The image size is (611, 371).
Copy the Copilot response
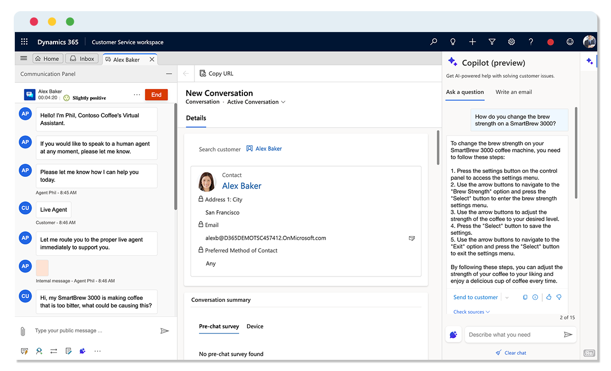[x=525, y=297]
